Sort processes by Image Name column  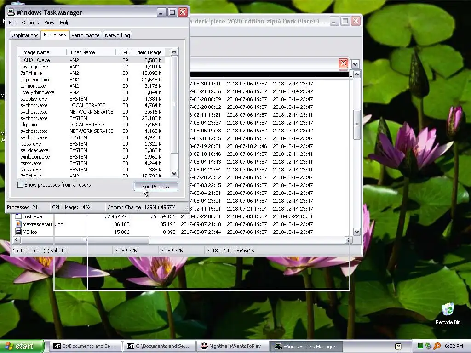(42, 52)
